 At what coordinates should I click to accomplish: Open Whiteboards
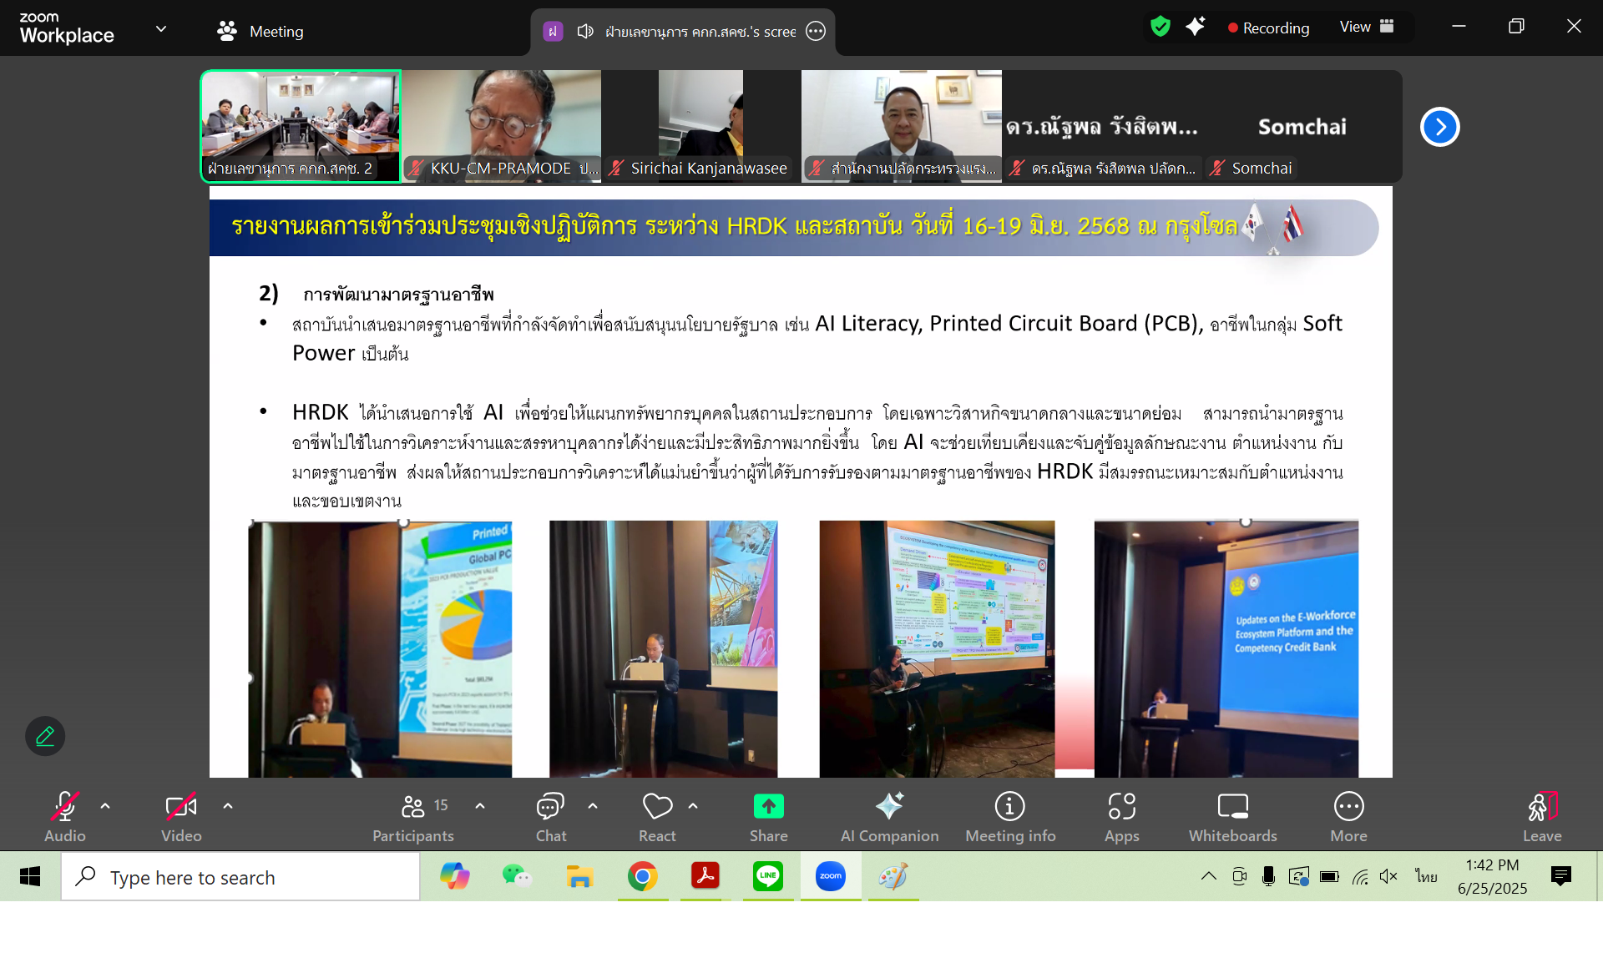[x=1232, y=807]
